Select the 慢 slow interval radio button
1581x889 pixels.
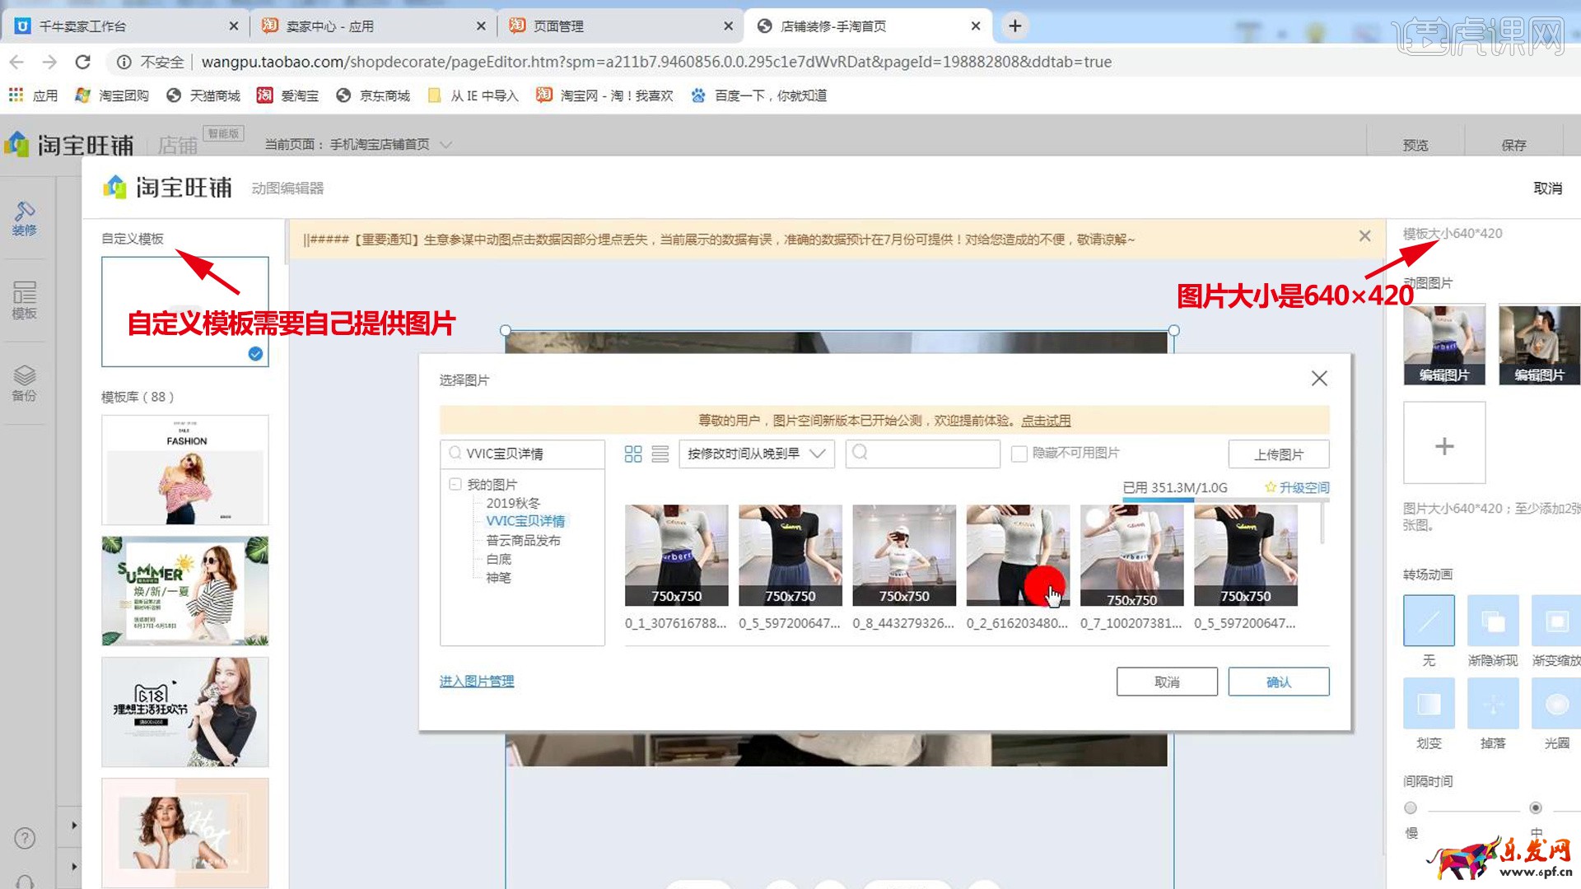coord(1411,808)
